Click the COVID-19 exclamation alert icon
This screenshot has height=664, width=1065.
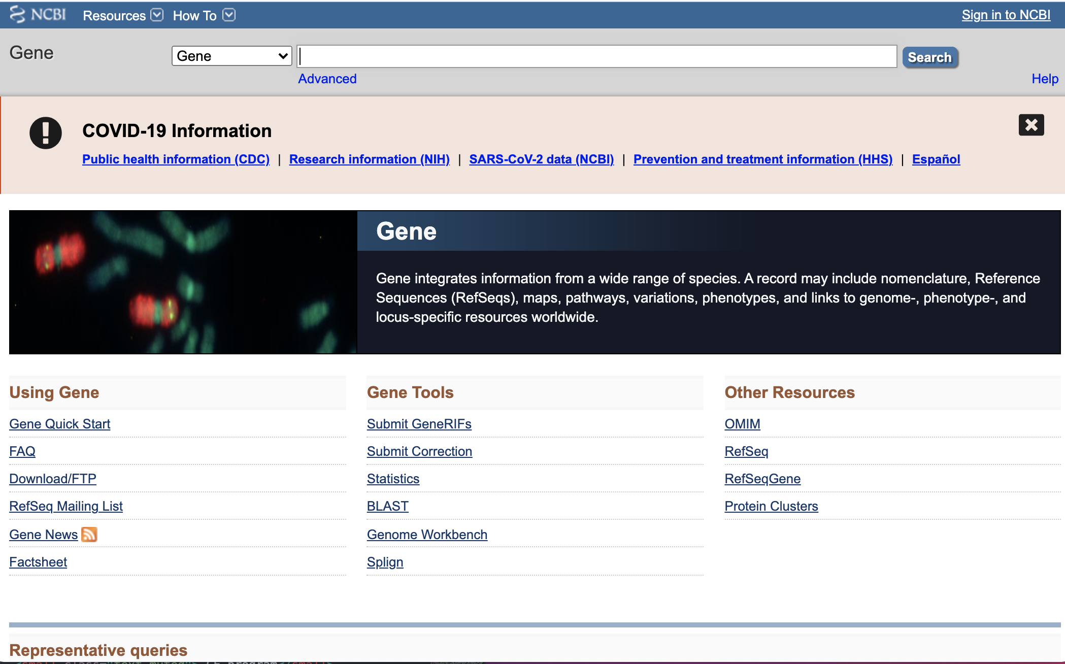pos(46,133)
